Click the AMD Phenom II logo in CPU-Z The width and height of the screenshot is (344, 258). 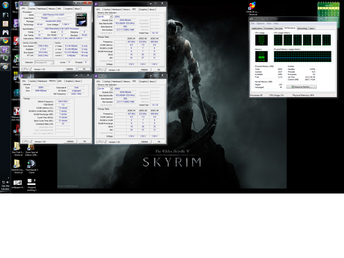(81, 20)
